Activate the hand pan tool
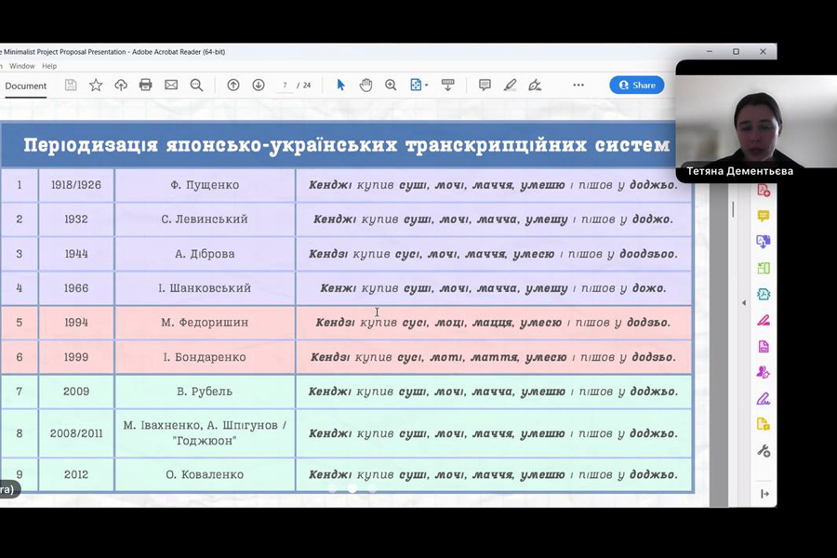The width and height of the screenshot is (837, 558). [365, 85]
